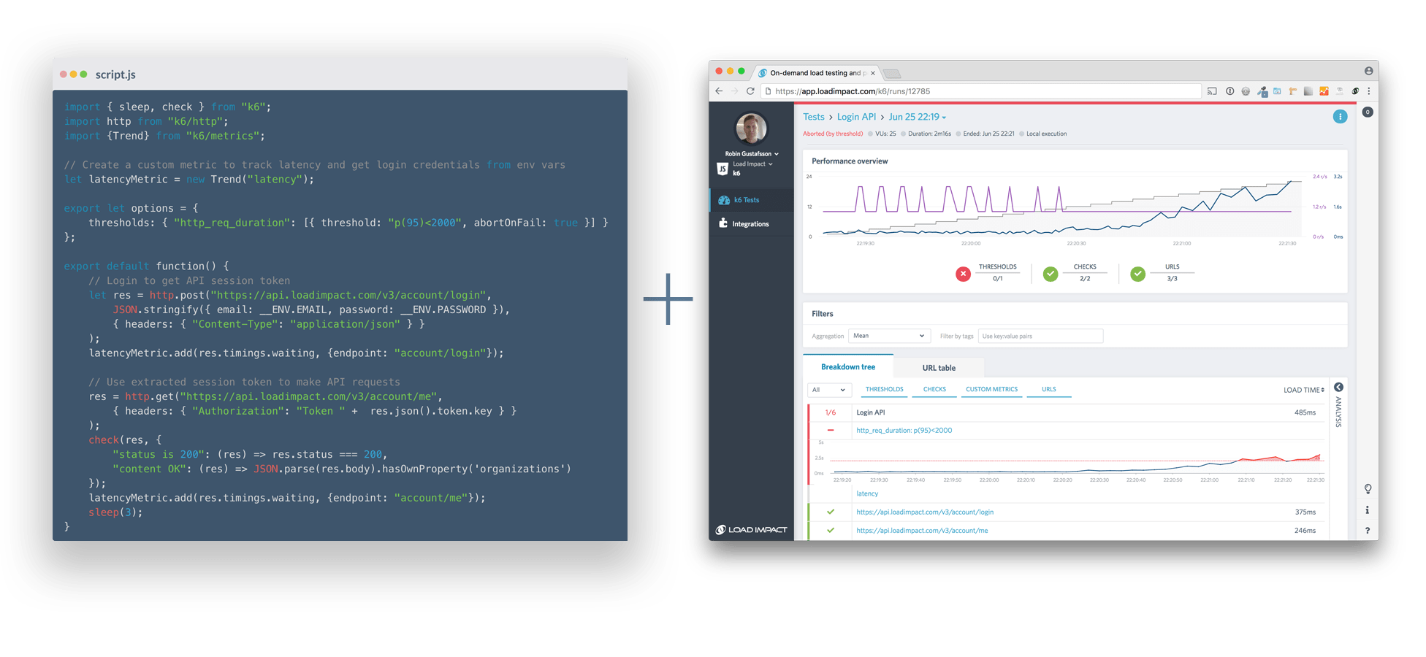Click the Load Impact logo at bottom left

click(752, 529)
